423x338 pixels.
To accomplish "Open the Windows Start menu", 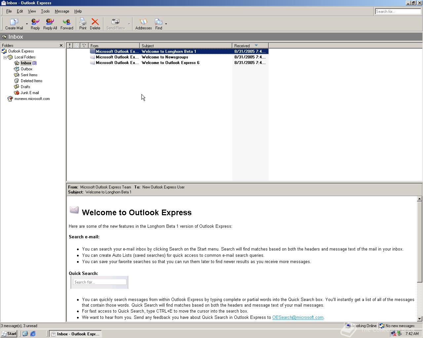I will (x=9, y=334).
